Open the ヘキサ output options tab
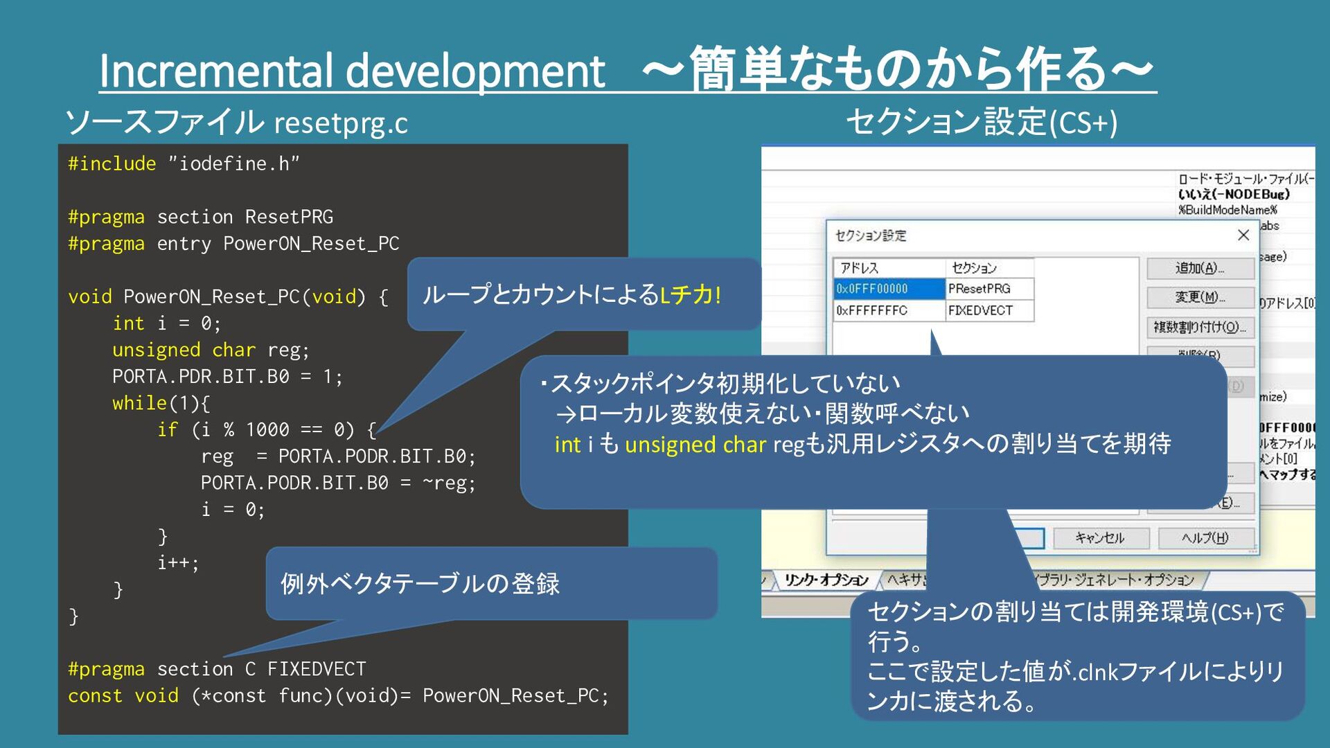Screen dimensions: 1330x748 (x=905, y=580)
